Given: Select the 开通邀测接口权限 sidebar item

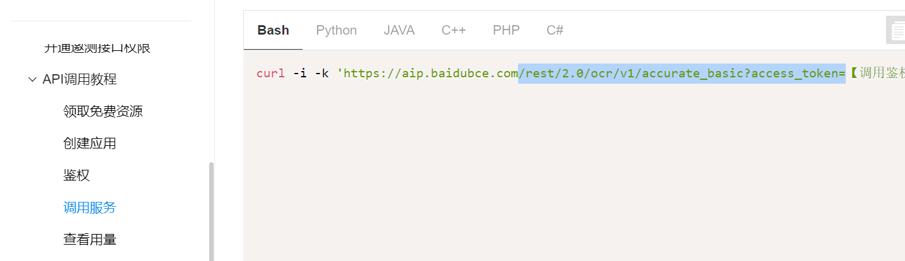Looking at the screenshot, I should coord(97,48).
